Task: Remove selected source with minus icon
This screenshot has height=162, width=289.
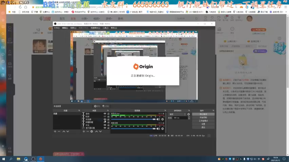Action: pyautogui.click(x=88, y=131)
